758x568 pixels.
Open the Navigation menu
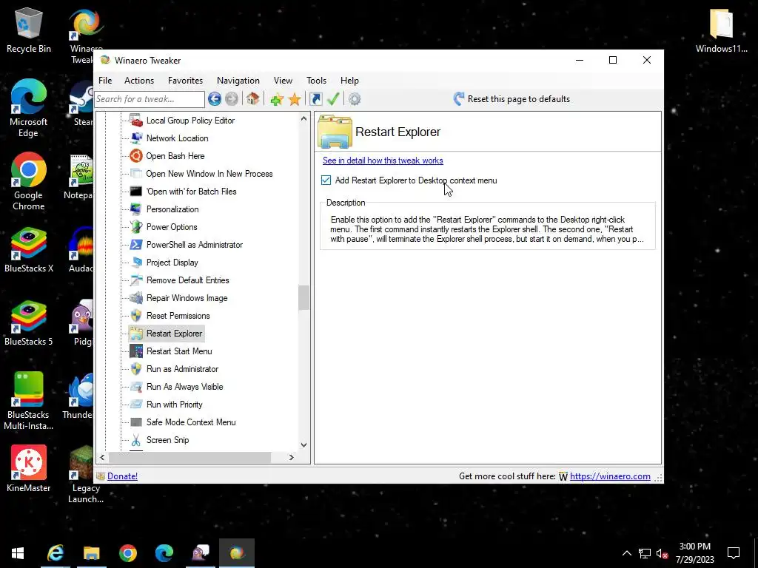(238, 80)
